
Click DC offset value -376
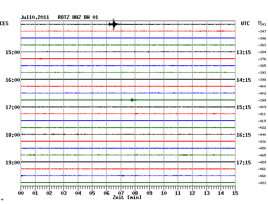coord(262,59)
